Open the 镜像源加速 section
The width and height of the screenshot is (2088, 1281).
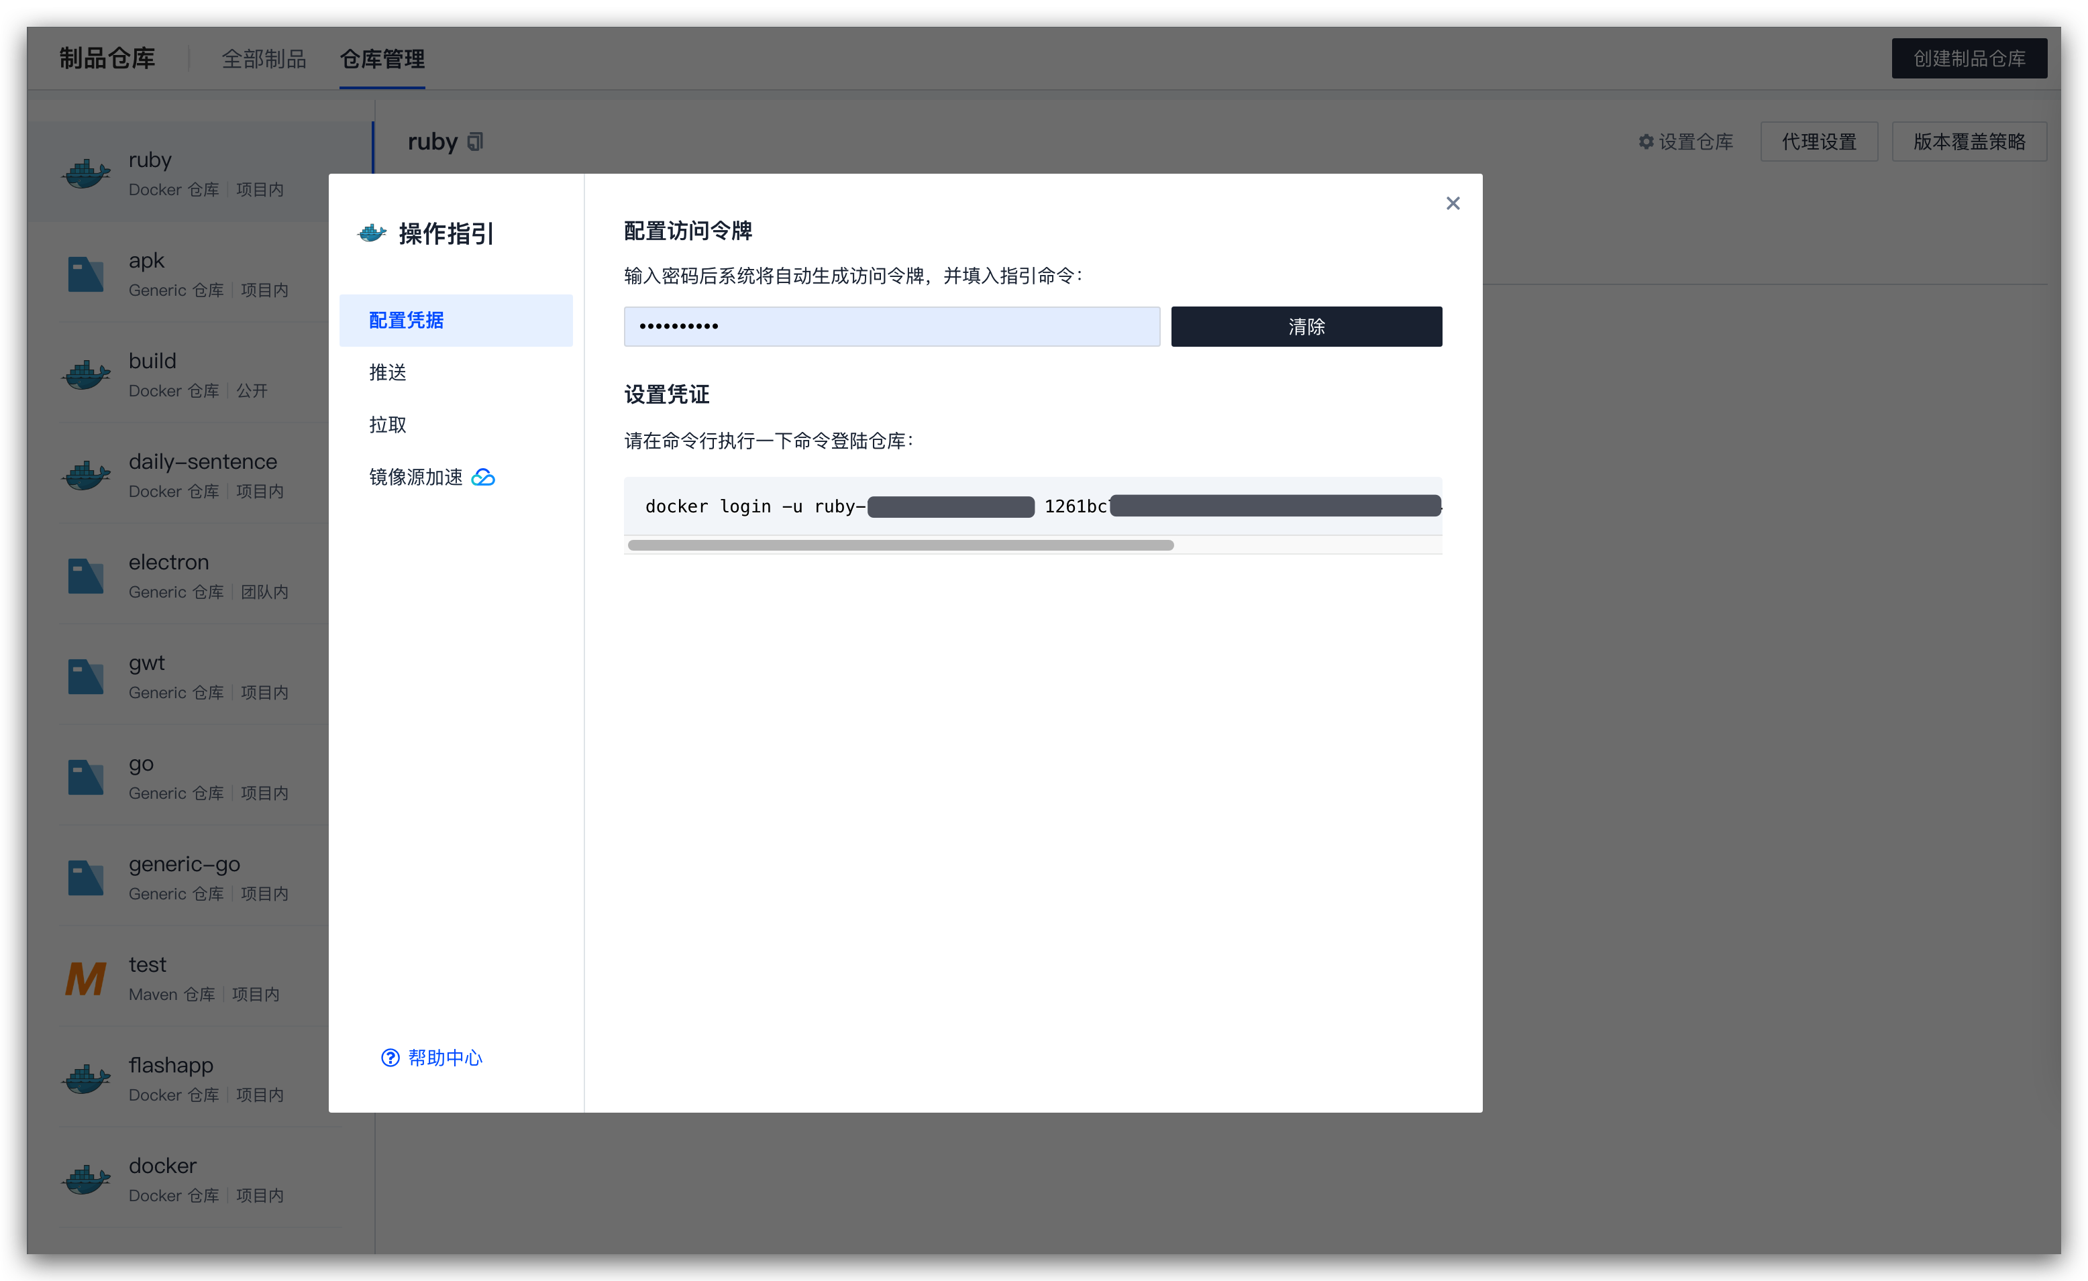click(415, 477)
